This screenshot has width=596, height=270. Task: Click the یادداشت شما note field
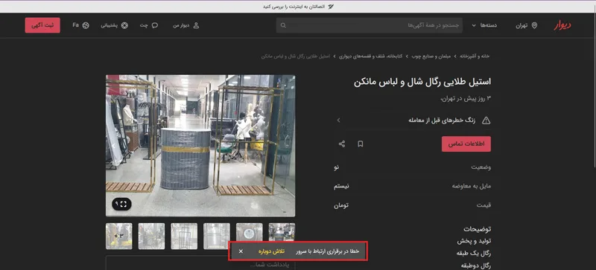[200, 263]
